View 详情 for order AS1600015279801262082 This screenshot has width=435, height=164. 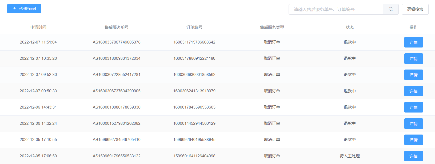click(413, 124)
